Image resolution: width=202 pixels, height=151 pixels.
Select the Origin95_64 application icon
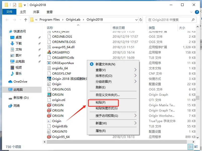point(49,137)
